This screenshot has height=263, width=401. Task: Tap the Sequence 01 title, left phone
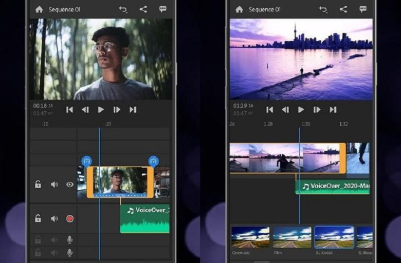65,10
